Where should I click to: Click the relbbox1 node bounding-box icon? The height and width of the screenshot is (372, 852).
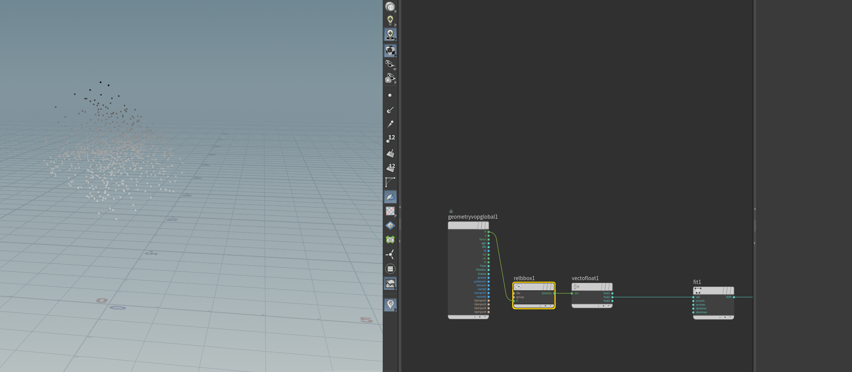tap(519, 287)
